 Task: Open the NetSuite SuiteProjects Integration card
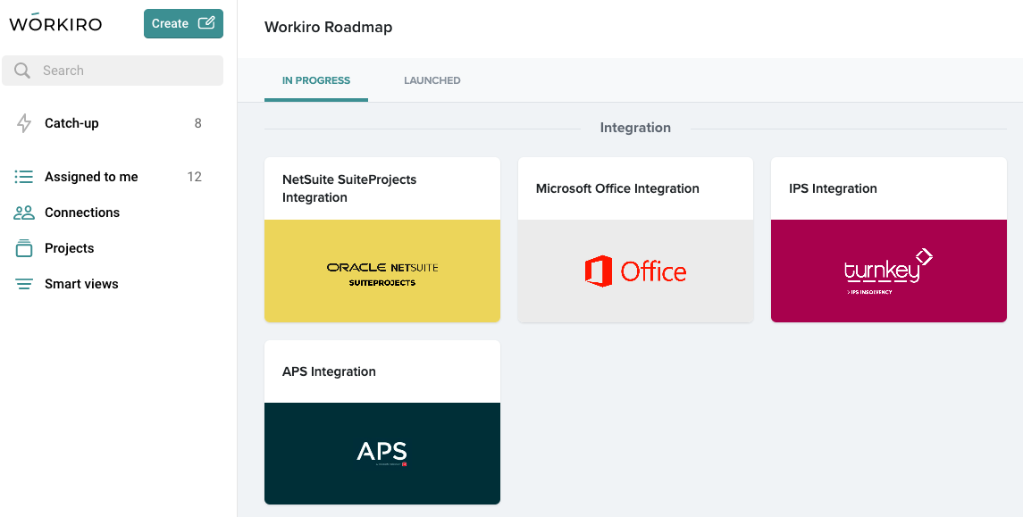(382, 239)
